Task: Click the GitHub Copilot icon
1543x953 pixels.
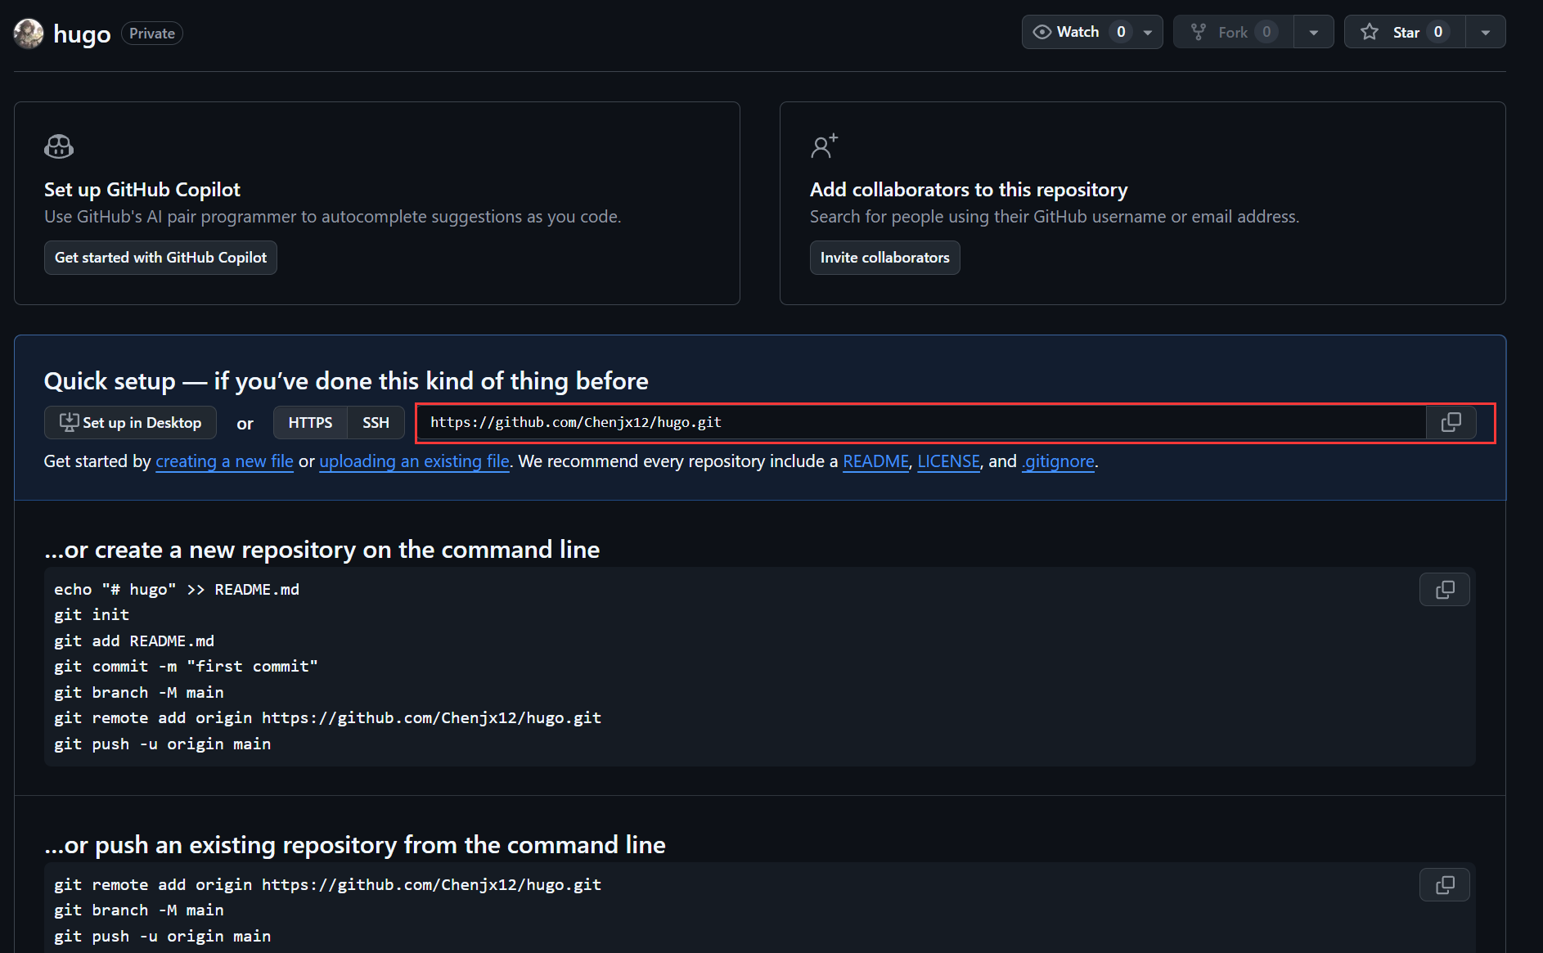Action: pos(59,146)
